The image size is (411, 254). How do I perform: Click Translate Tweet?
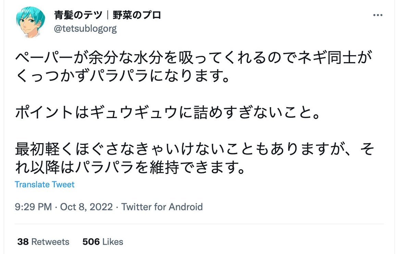pos(45,185)
